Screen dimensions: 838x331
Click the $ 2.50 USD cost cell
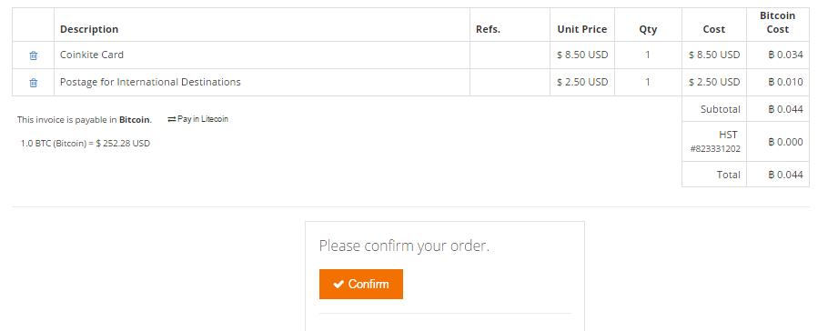(714, 82)
